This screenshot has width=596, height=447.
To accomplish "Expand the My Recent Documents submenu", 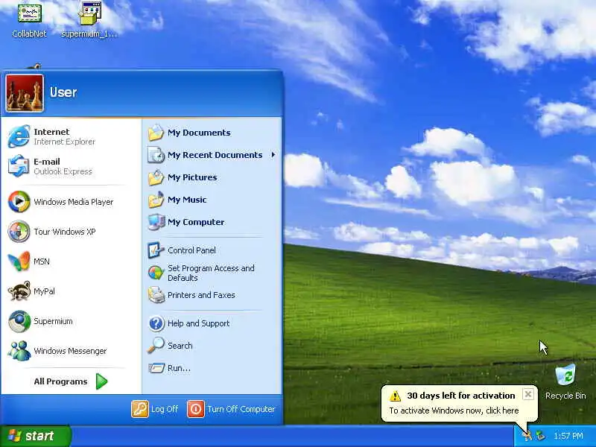I will tap(212, 155).
